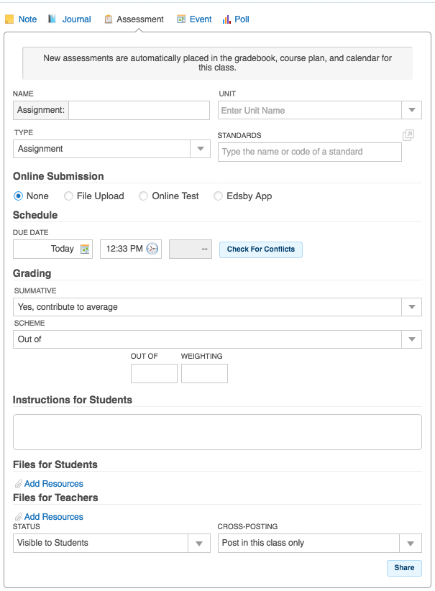
Task: Choose the Online Test radio button
Action: (x=144, y=196)
